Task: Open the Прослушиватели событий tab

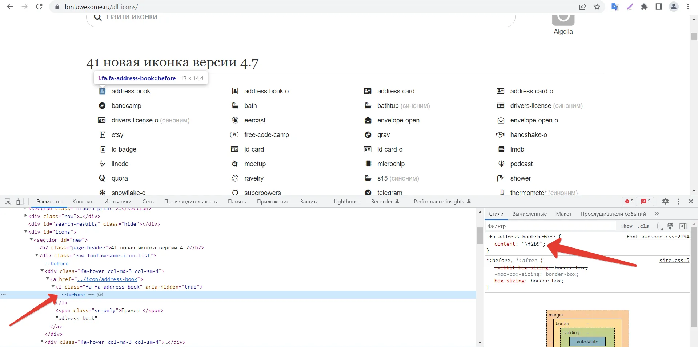Action: coord(613,214)
